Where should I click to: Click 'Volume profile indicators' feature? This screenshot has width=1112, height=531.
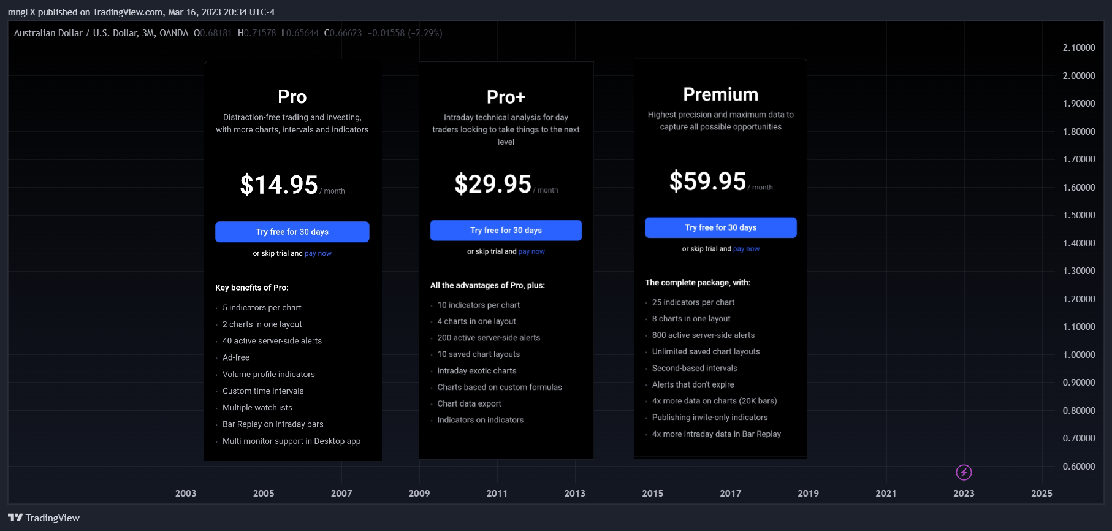[268, 374]
